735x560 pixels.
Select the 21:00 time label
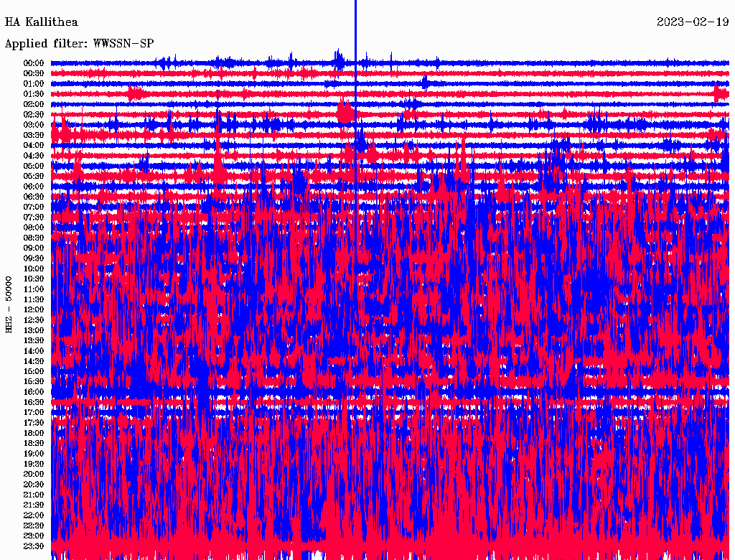pyautogui.click(x=34, y=495)
